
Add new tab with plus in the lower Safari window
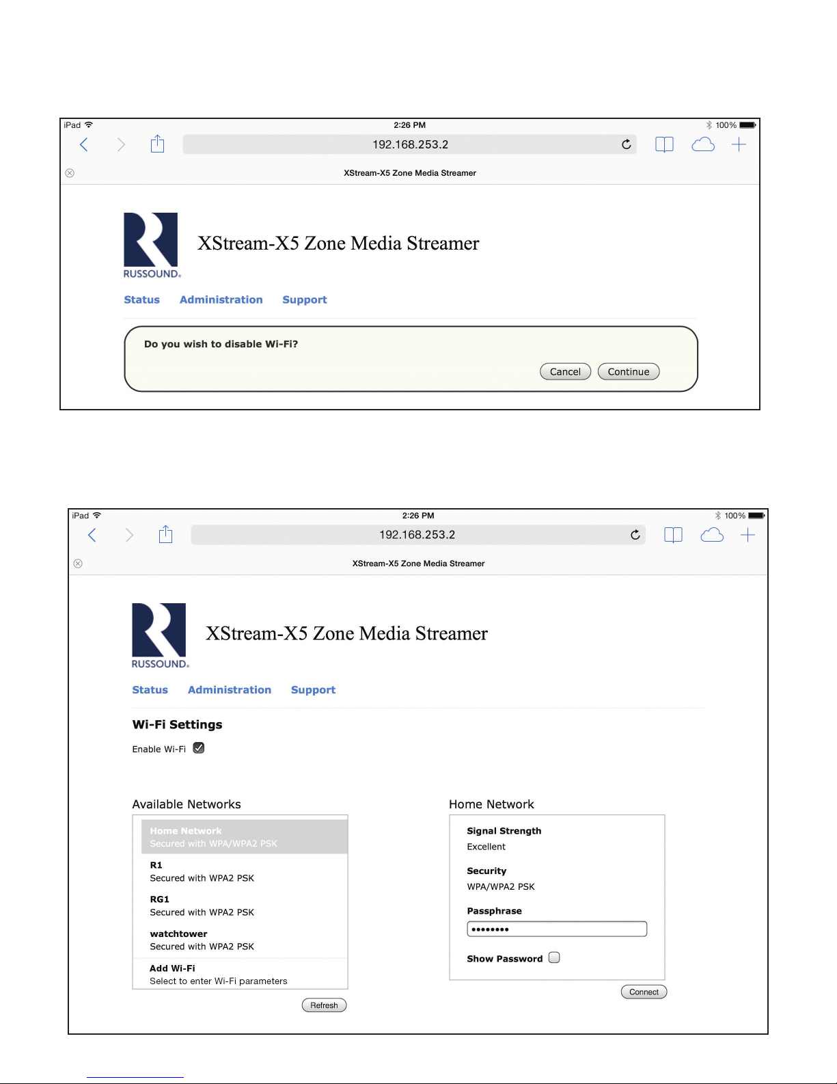747,535
